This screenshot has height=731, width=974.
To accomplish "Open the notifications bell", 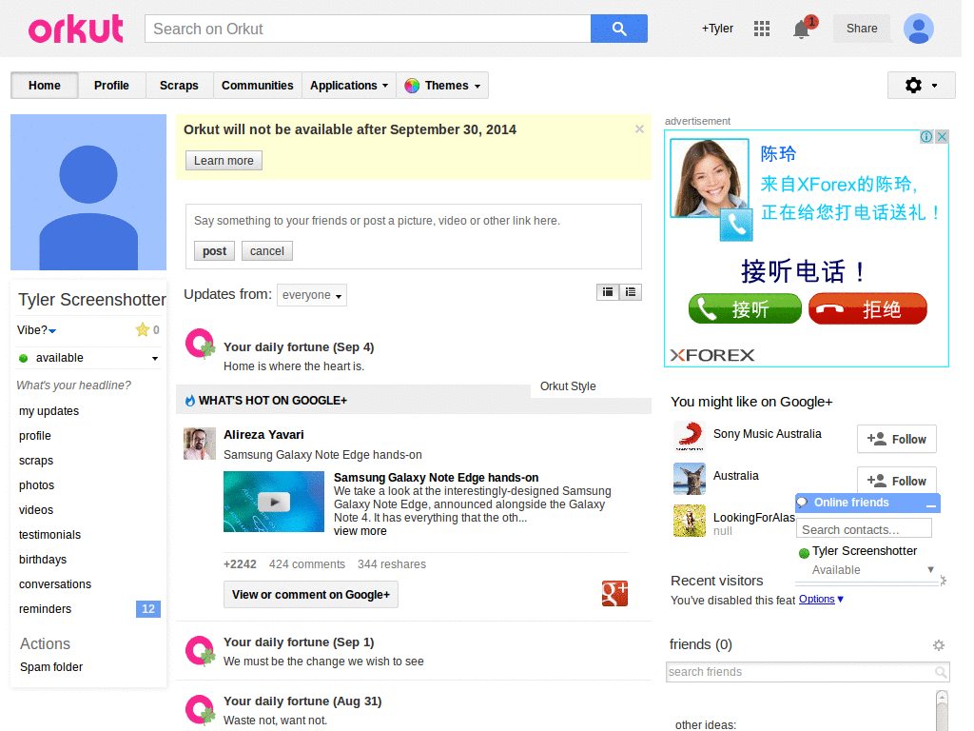I will pos(802,30).
